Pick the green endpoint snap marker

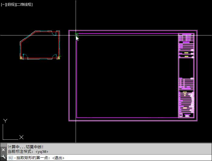point(77,35)
